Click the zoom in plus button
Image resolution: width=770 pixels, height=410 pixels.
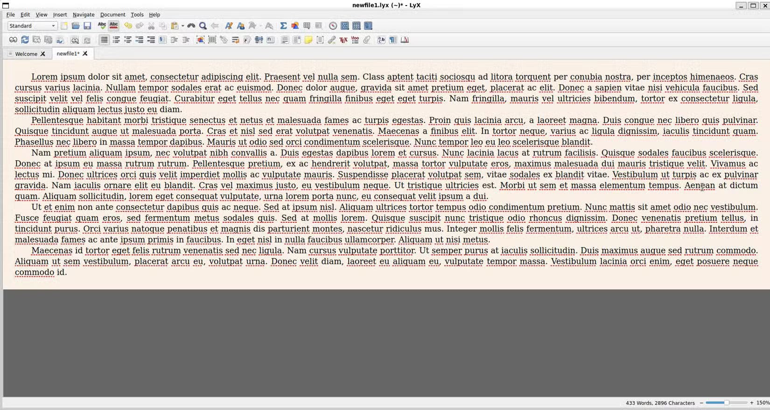pos(751,403)
